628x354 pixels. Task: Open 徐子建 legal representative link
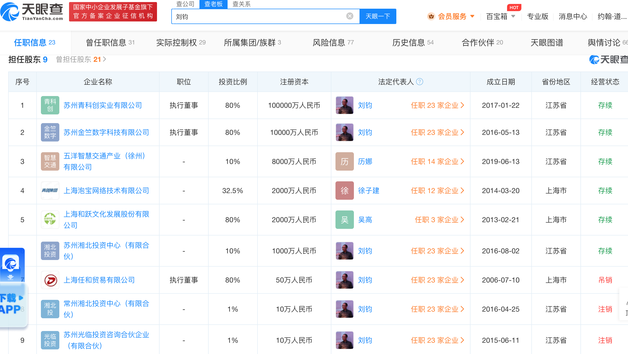[x=368, y=191]
